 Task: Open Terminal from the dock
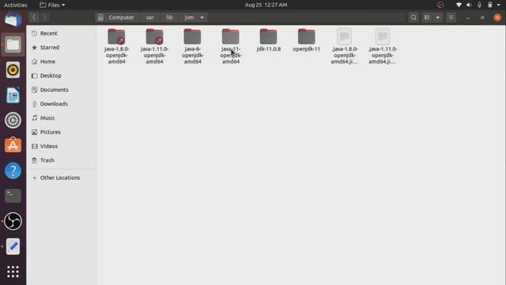tap(13, 196)
